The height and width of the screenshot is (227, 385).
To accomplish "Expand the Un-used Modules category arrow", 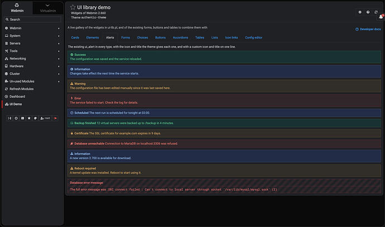I will click(59, 82).
